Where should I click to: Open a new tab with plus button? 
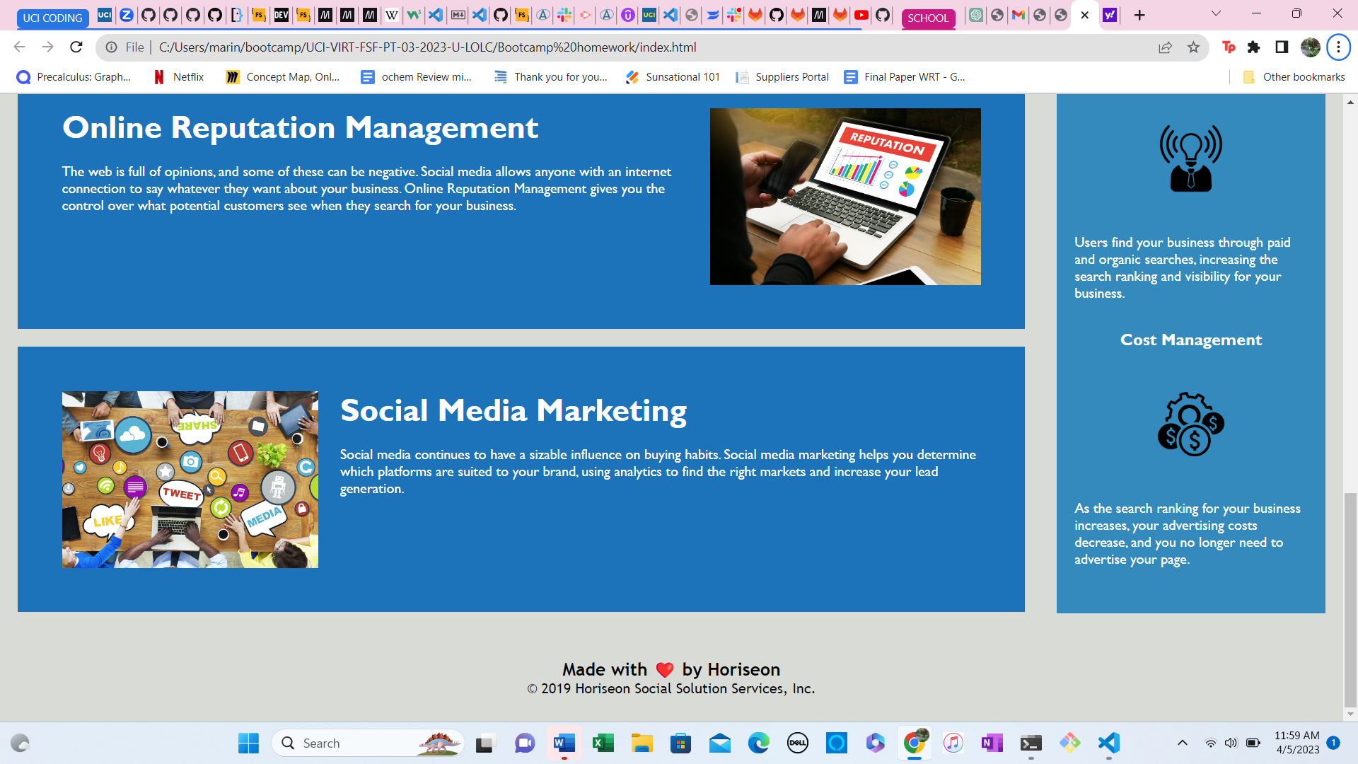coord(1139,16)
